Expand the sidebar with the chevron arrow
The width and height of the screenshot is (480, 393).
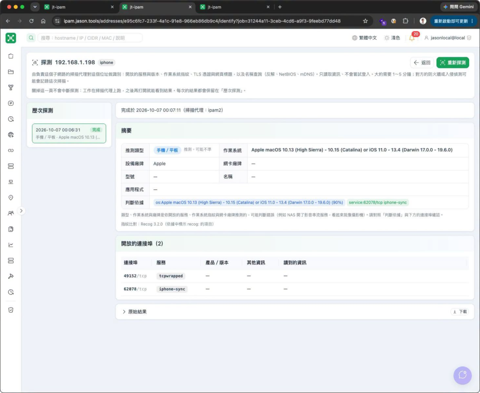(x=21, y=211)
